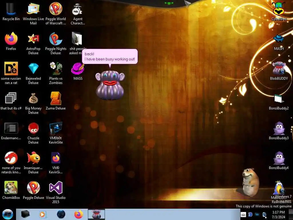This screenshot has height=220, width=293.
Task: Select Peggle Nights Deluxe desktop icon
Action: tap(56, 44)
